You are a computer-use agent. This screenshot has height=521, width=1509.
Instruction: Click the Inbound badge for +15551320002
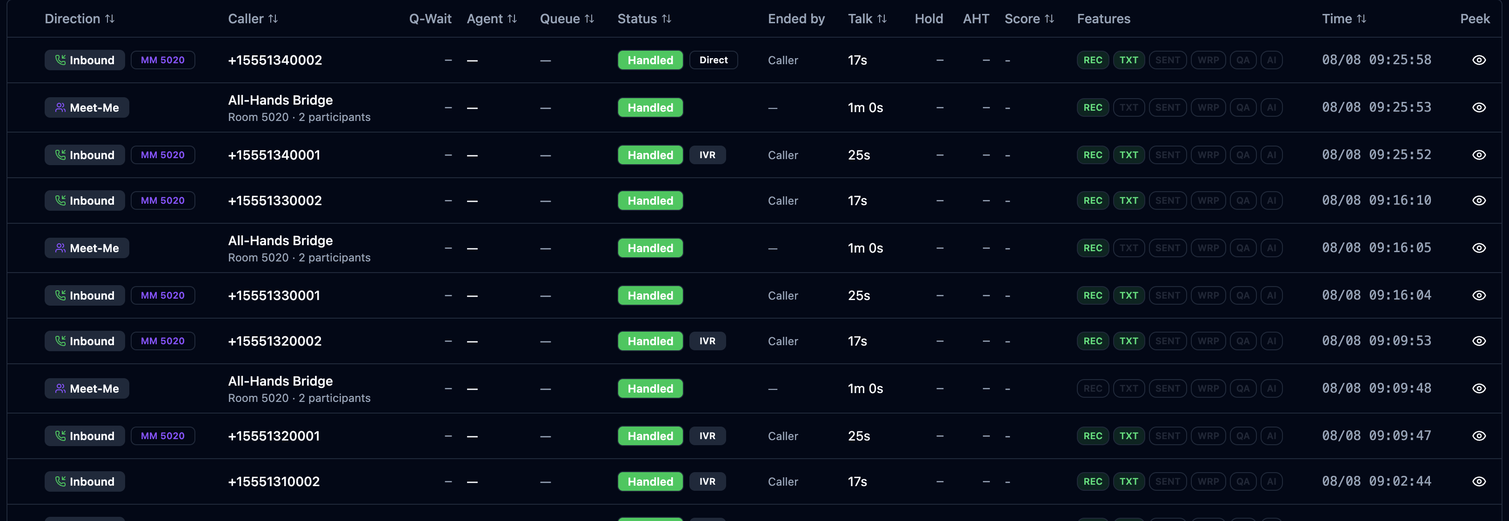click(85, 341)
